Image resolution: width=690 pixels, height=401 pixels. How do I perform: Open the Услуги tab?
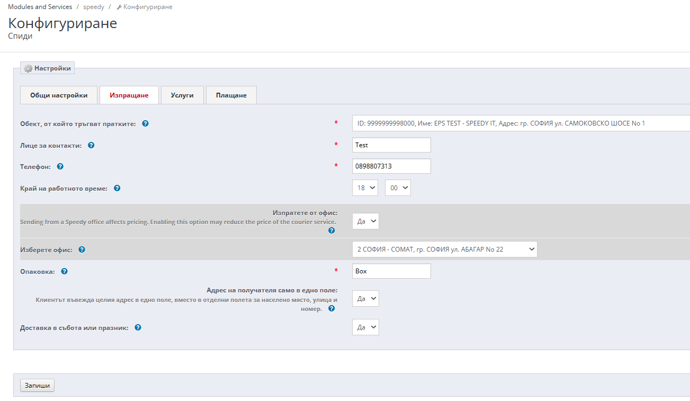coord(182,95)
